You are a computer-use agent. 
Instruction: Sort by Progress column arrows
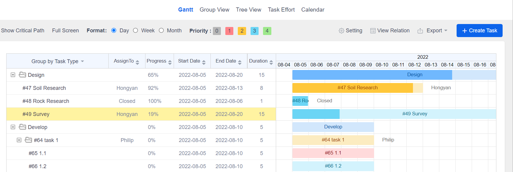pyautogui.click(x=170, y=62)
